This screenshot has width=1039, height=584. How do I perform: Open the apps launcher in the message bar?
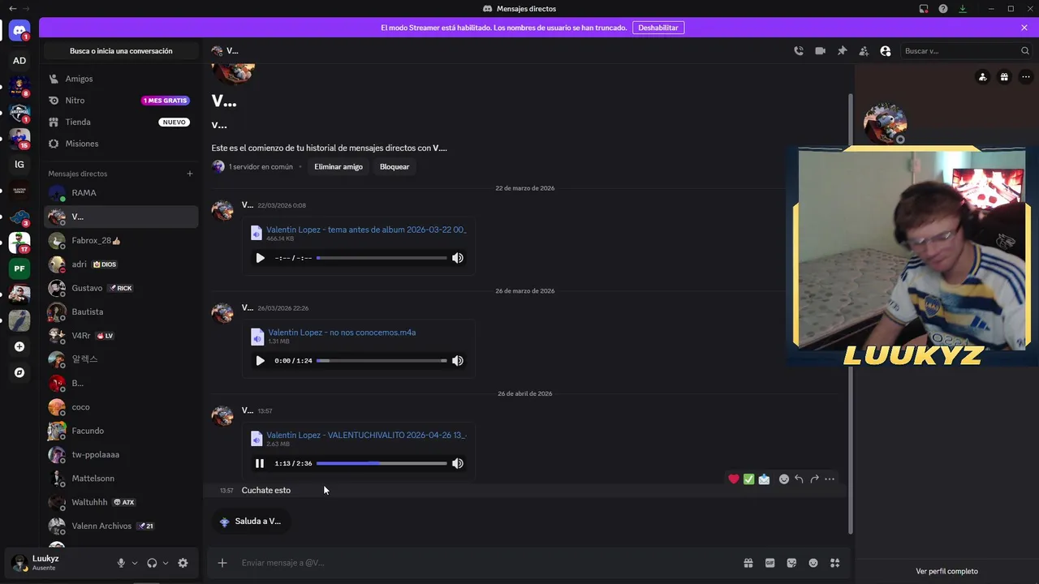835,563
